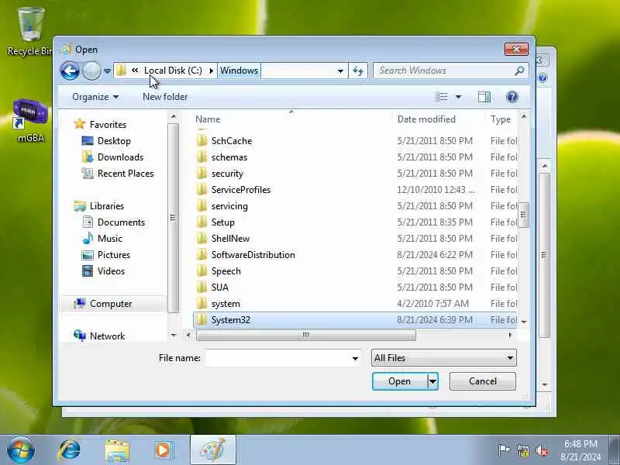Refresh the folder with the address bar refresh icon

358,71
